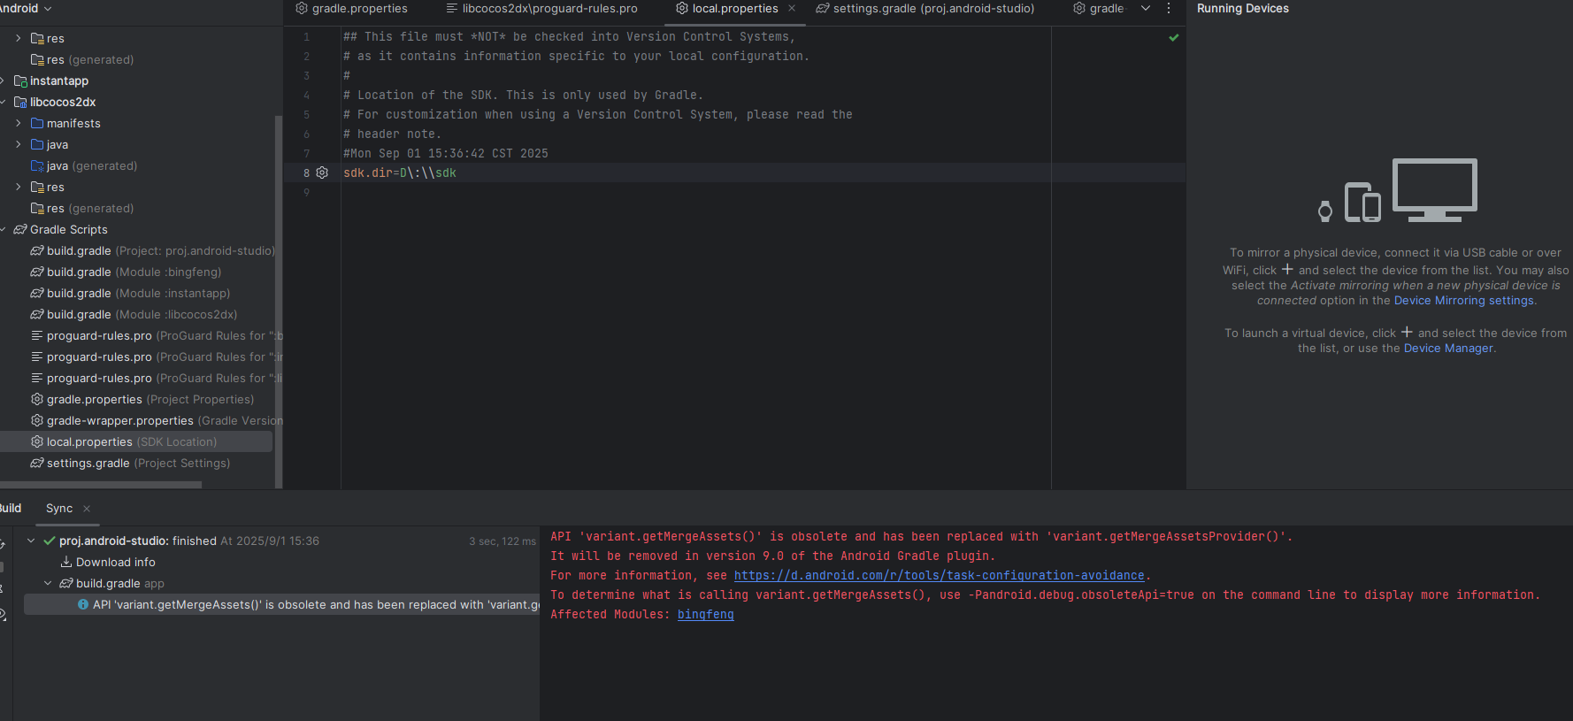Click the Running Devices panel title

[x=1243, y=8]
